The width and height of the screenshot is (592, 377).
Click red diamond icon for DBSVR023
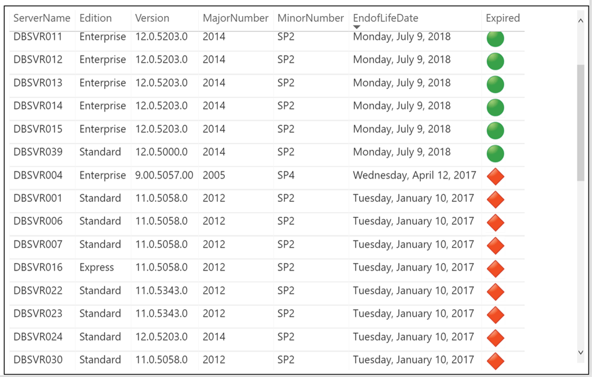[x=495, y=315]
